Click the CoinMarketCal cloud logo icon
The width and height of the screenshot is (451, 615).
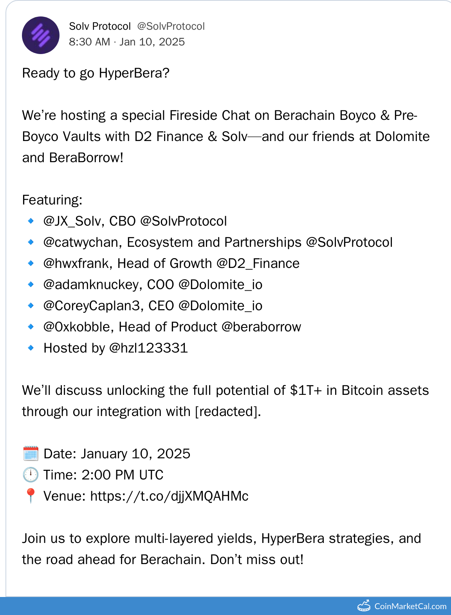(x=364, y=606)
